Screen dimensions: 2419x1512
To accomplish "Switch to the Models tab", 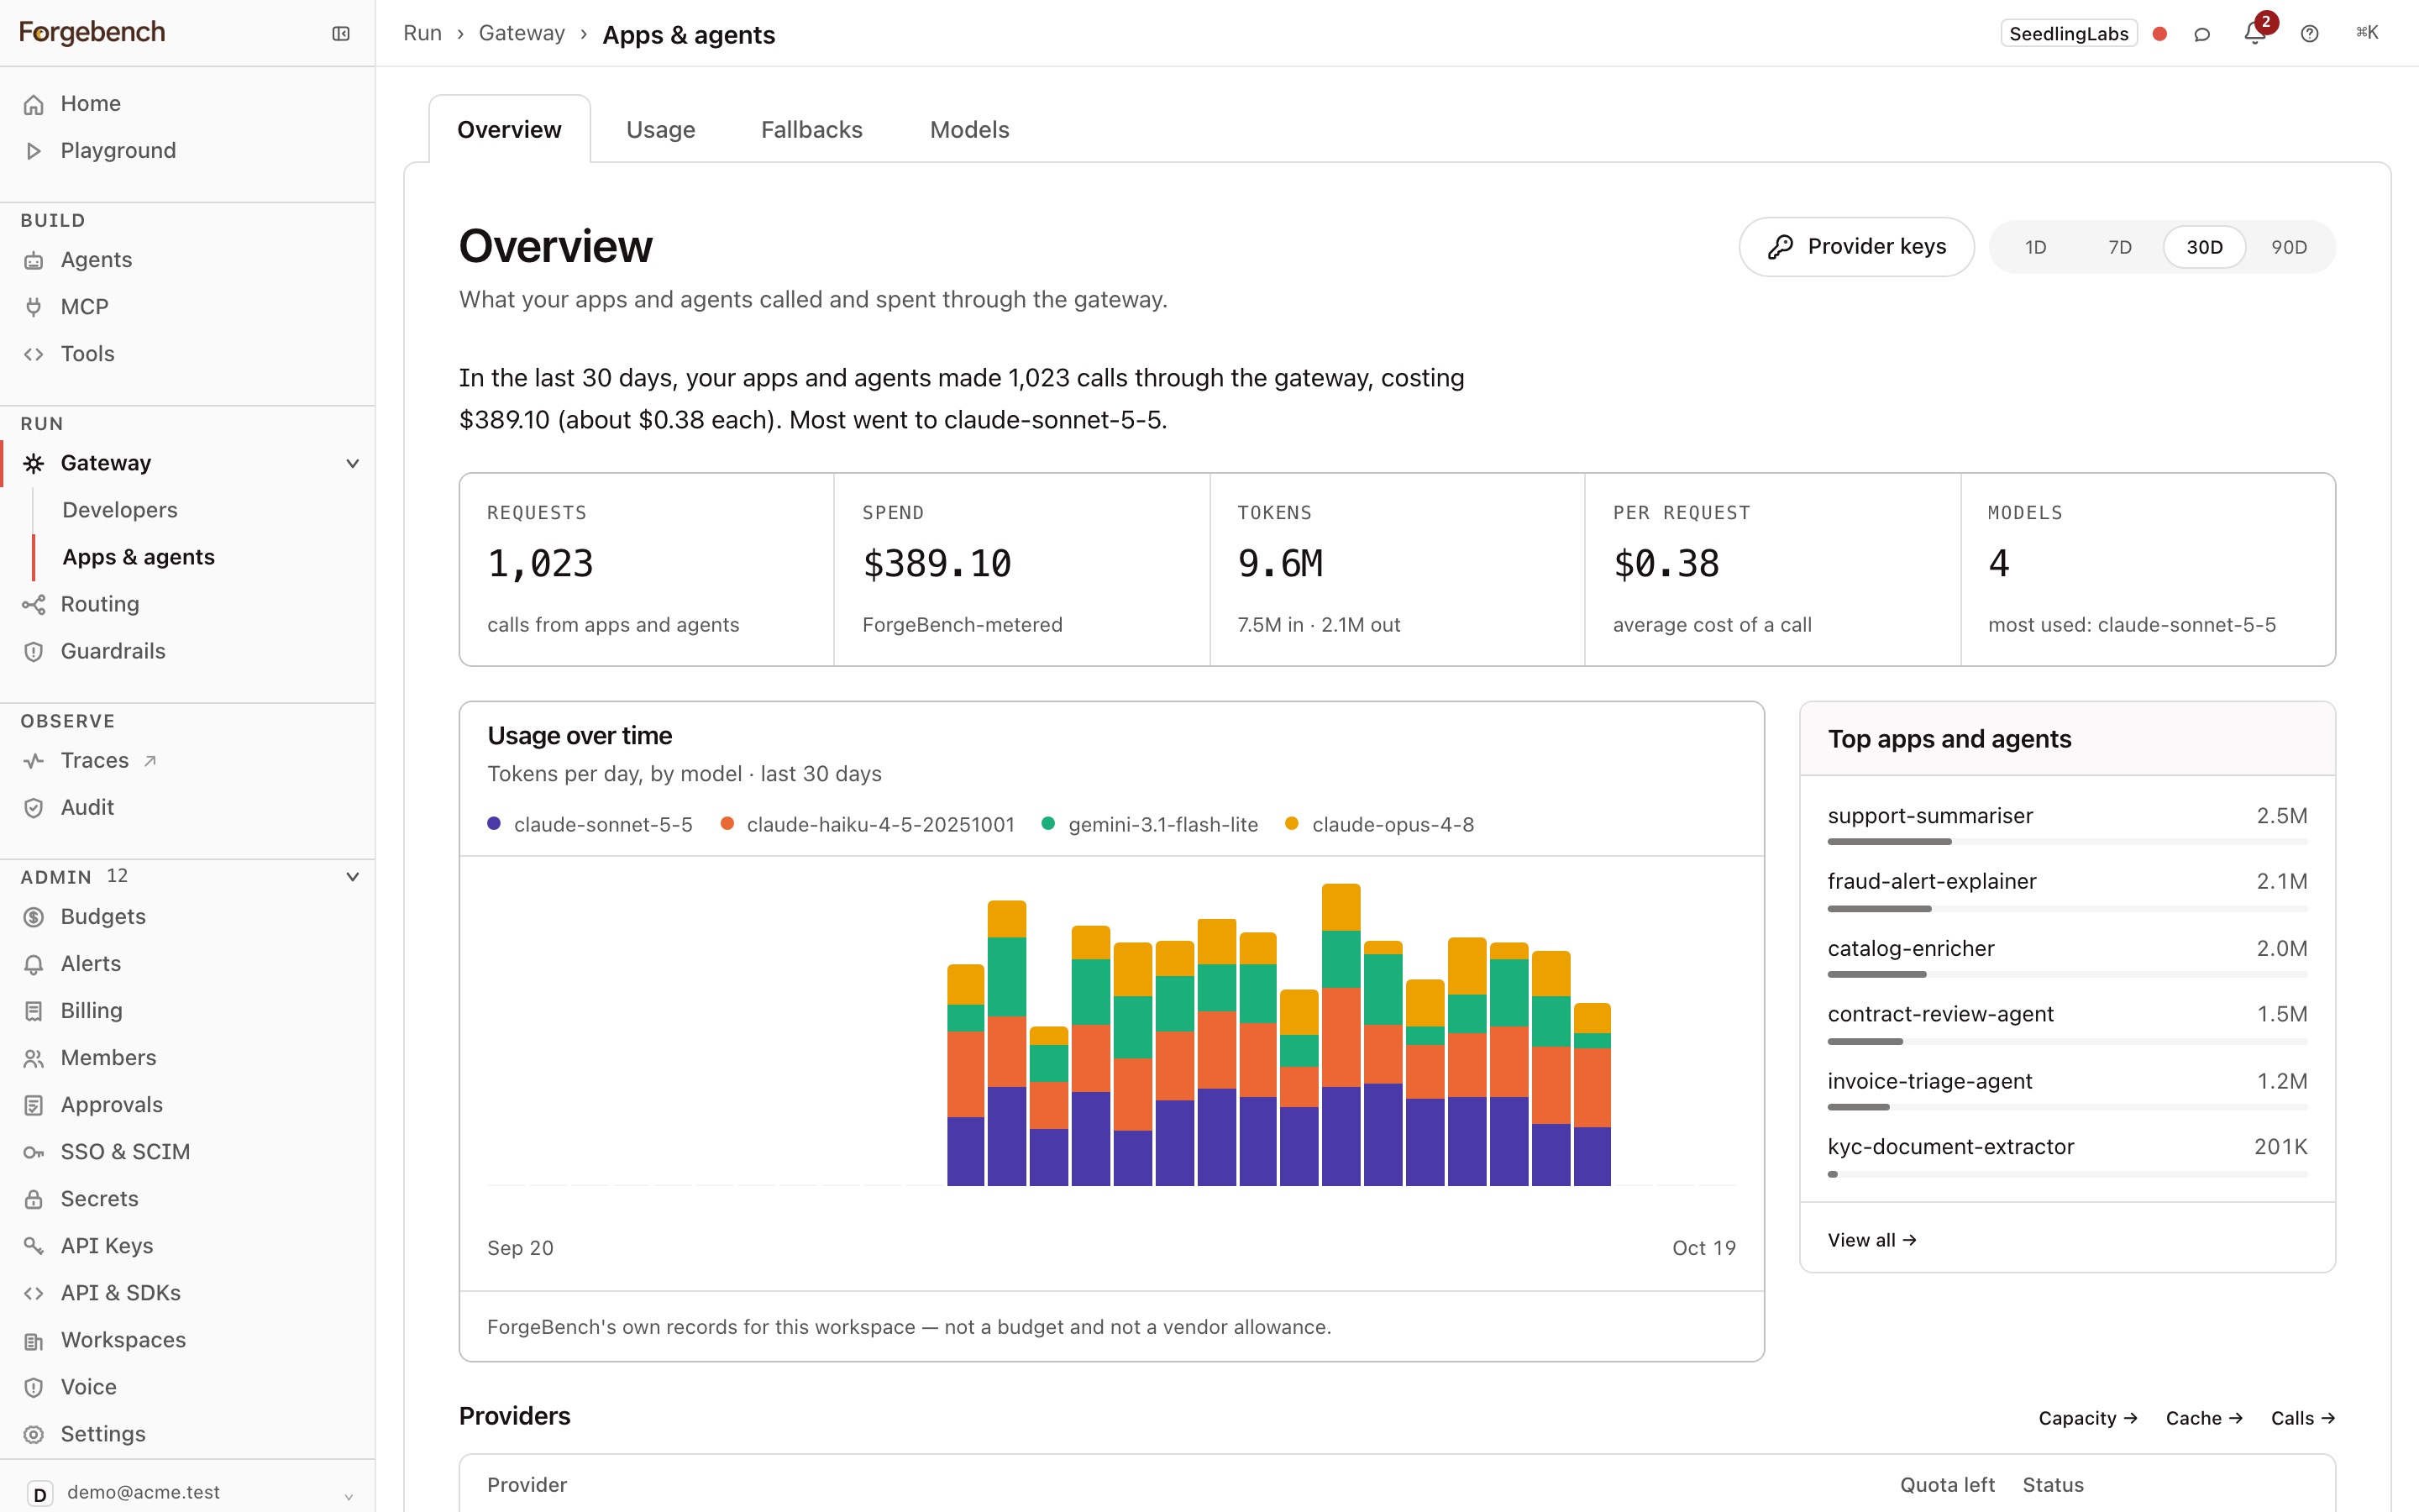I will point(968,130).
